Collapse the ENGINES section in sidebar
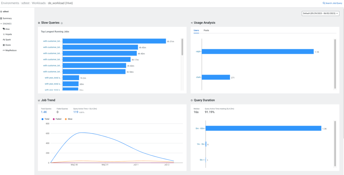This screenshot has width=344, height=175. [1, 24]
